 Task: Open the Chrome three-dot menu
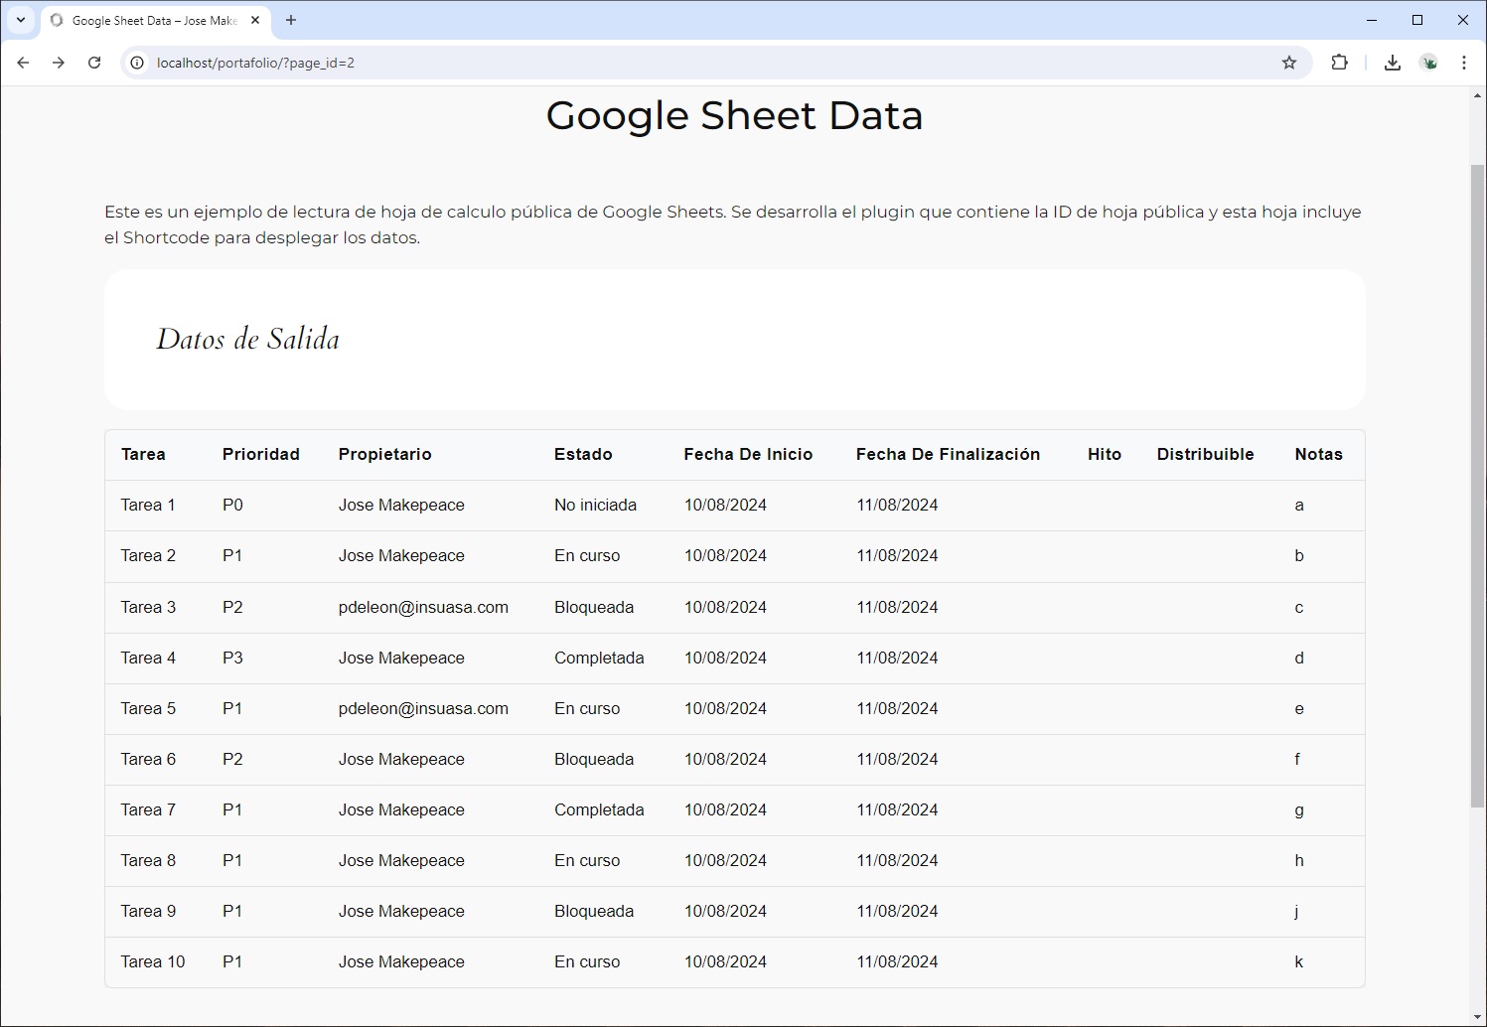(1464, 63)
